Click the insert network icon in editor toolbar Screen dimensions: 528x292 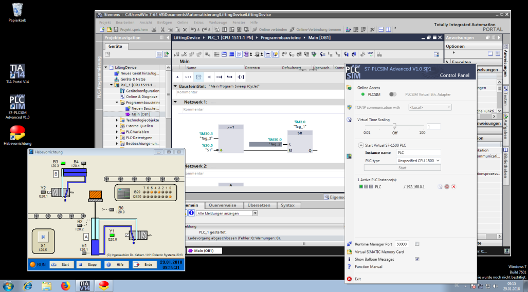tap(177, 54)
